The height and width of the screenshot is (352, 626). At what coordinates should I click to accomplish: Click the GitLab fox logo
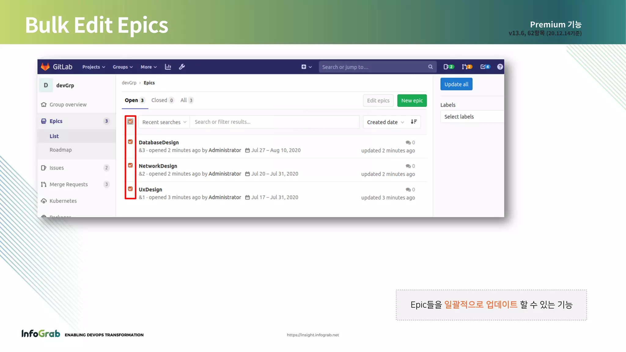(45, 67)
